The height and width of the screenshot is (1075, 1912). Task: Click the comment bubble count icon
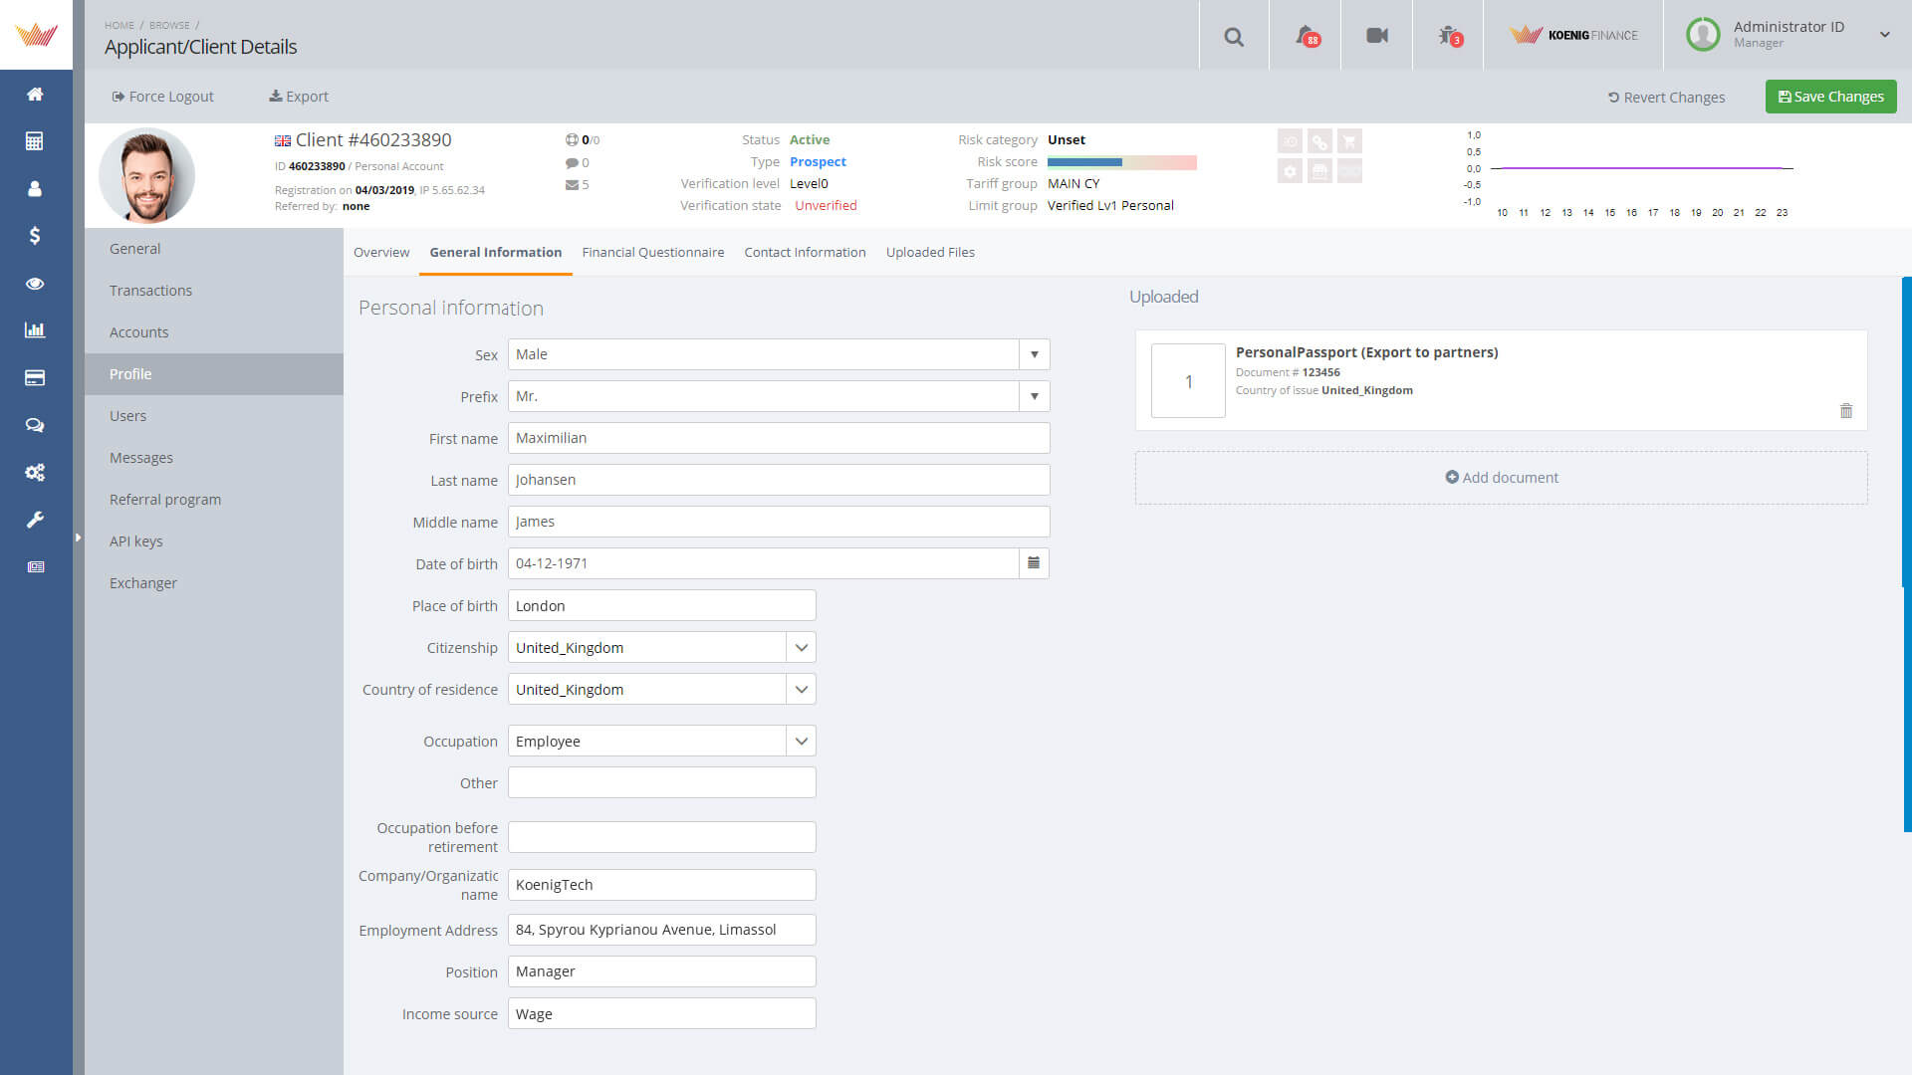coord(572,163)
